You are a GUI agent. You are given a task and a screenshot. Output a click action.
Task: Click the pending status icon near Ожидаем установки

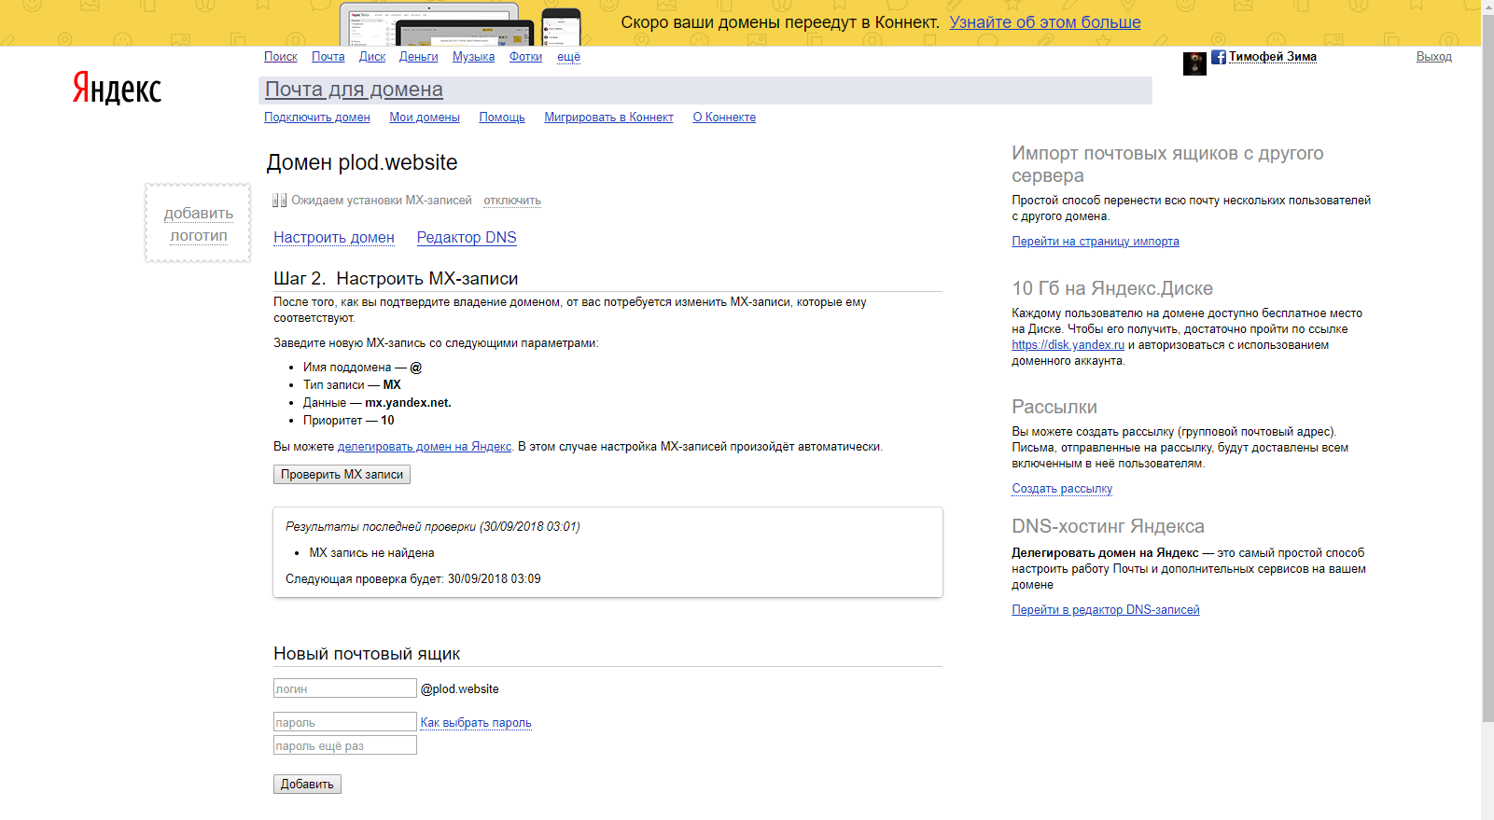pyautogui.click(x=279, y=200)
